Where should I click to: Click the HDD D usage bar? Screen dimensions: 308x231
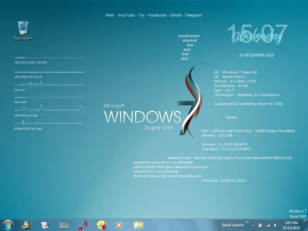[49, 72]
